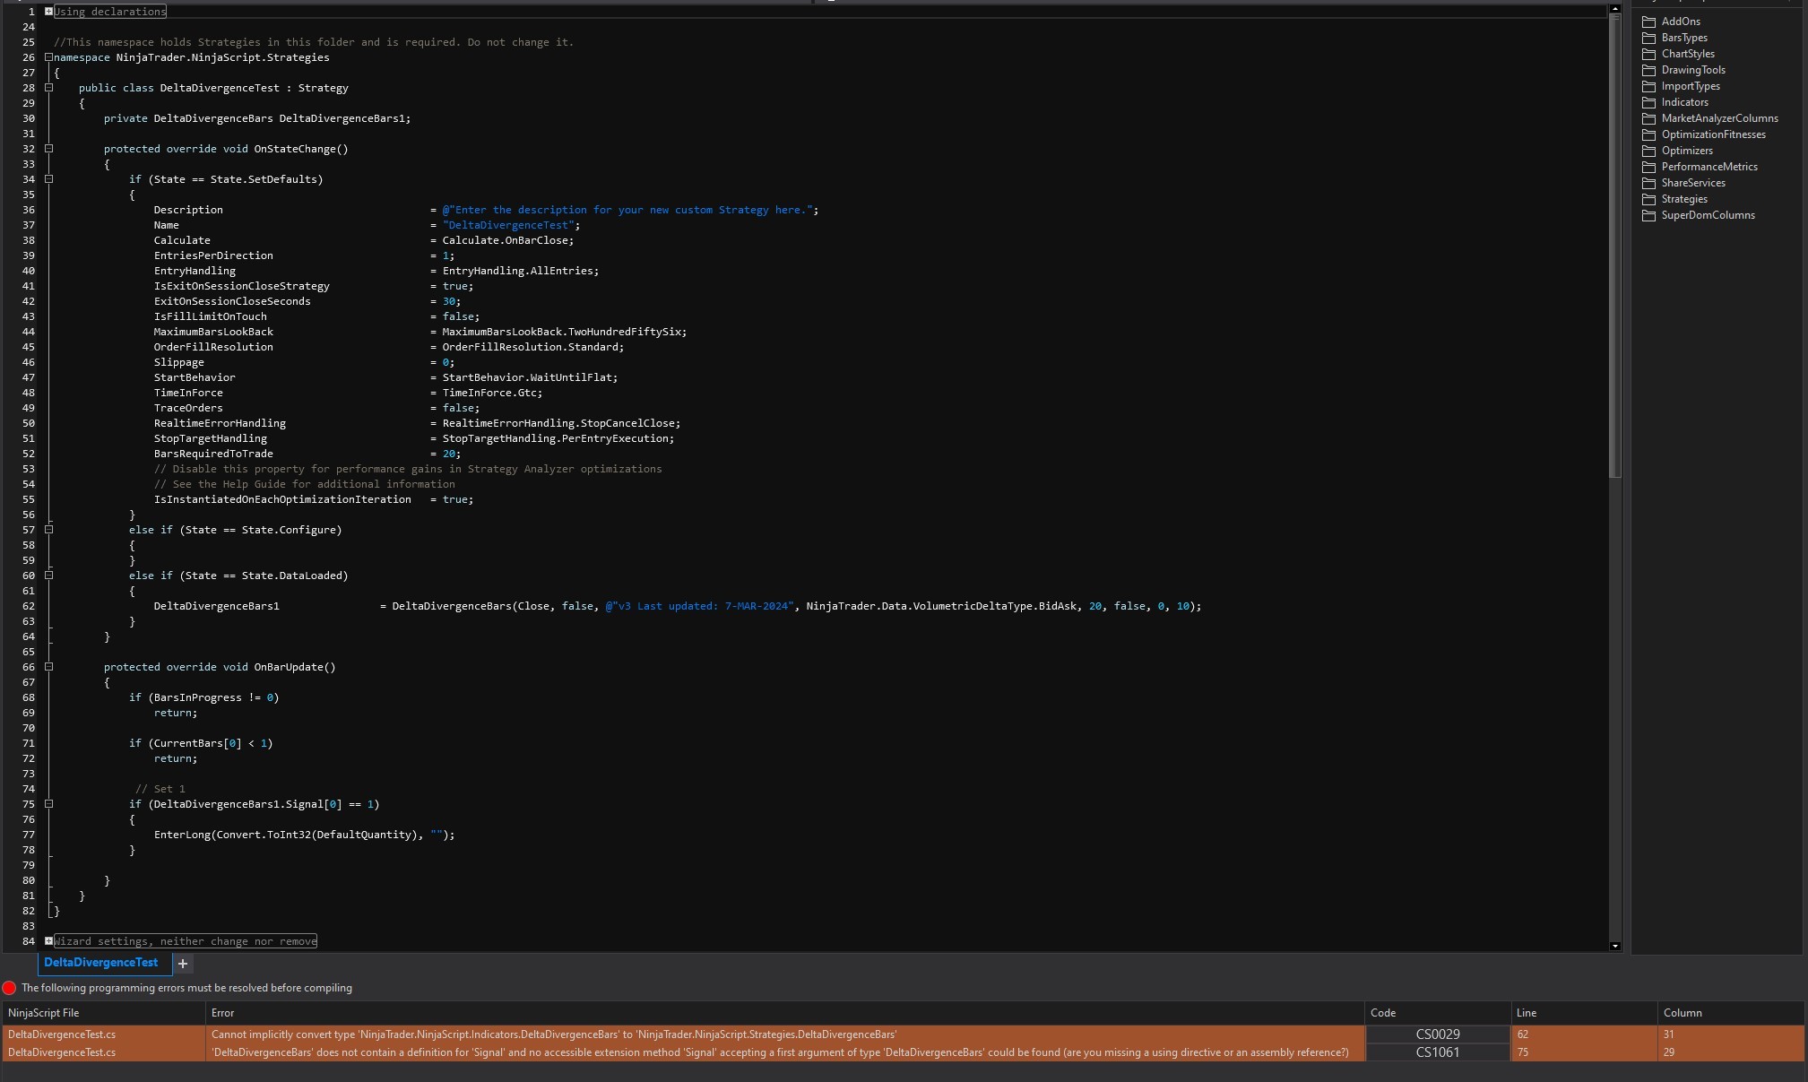Collapse the NinjaTrader.NinjaScript.Strategies namespace block
The height and width of the screenshot is (1082, 1808).
(48, 57)
